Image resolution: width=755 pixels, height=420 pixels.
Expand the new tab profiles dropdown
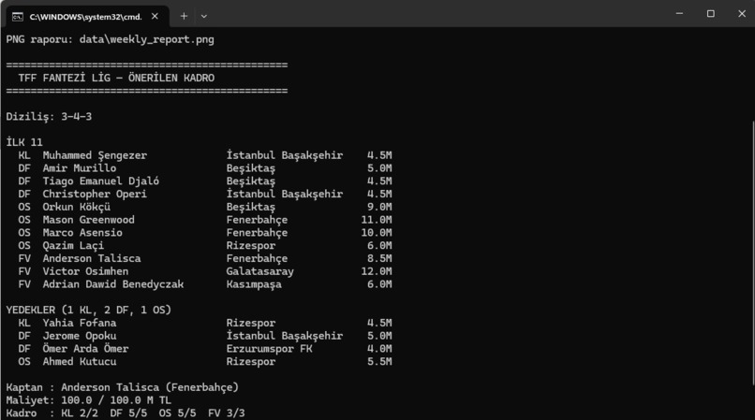tap(204, 16)
